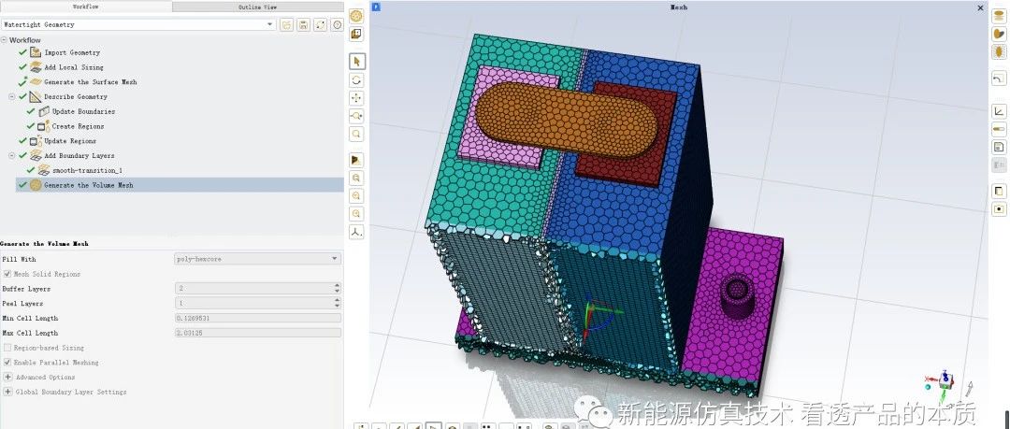Open the workflow help icon
This screenshot has width=1010, height=429.
[337, 24]
